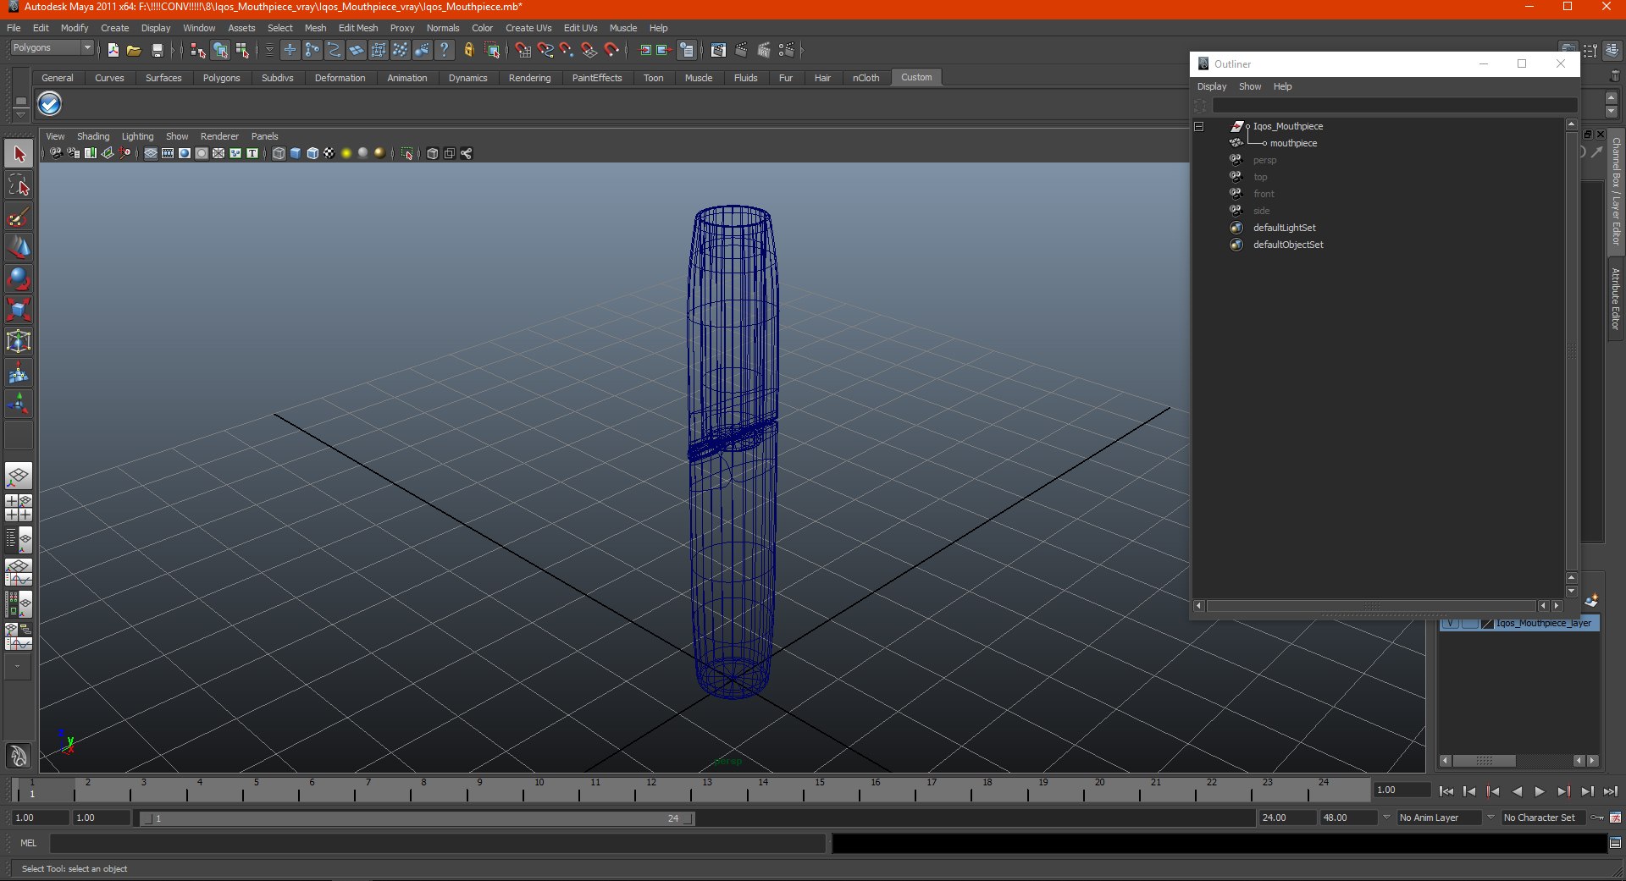Go to start of playback range
This screenshot has height=881, width=1626.
point(1446,791)
